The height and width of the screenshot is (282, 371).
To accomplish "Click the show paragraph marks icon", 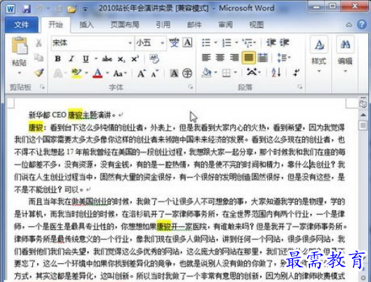I will click(x=296, y=72).
